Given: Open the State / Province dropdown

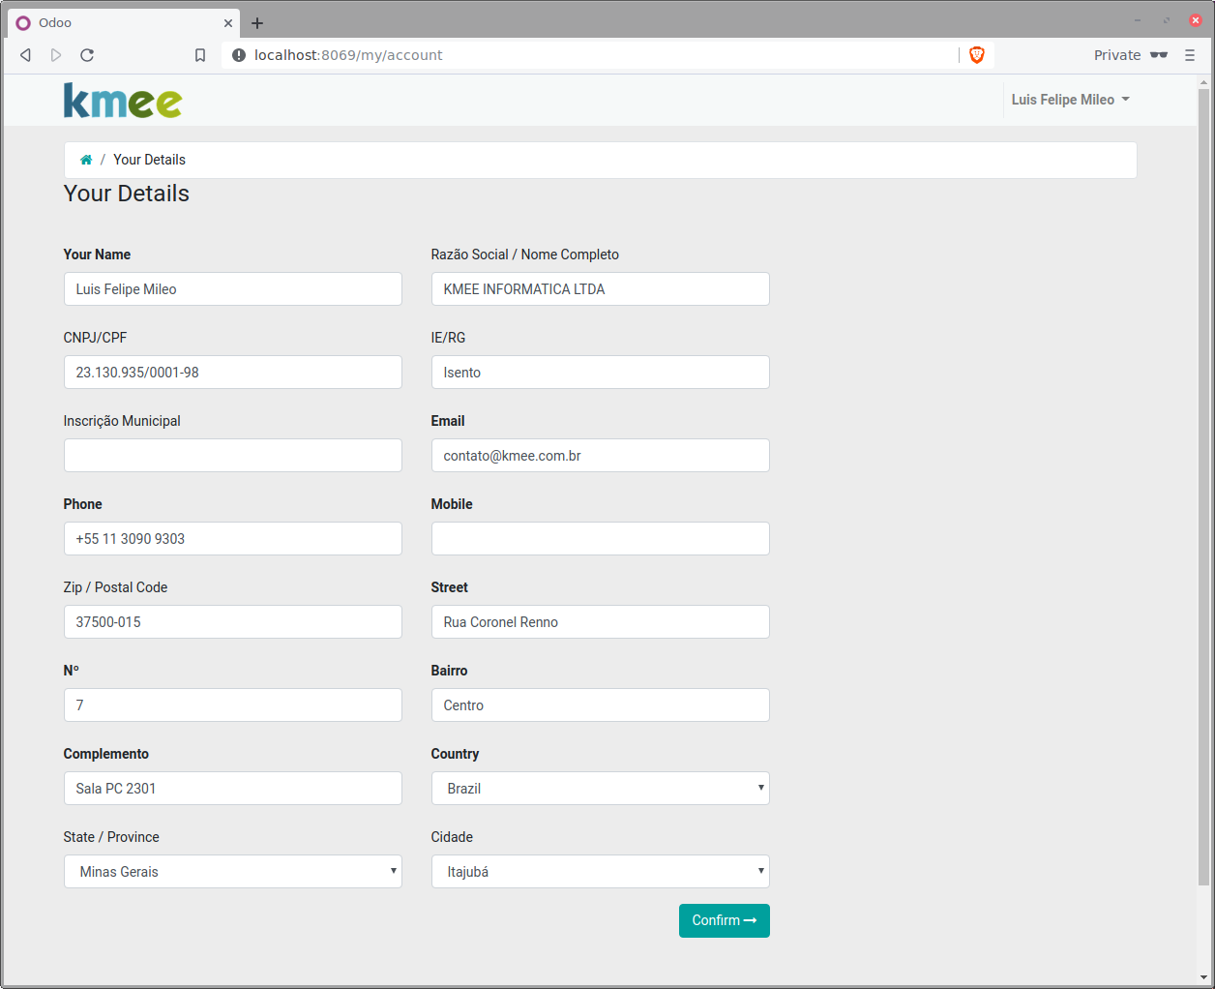Looking at the screenshot, I should pos(233,872).
